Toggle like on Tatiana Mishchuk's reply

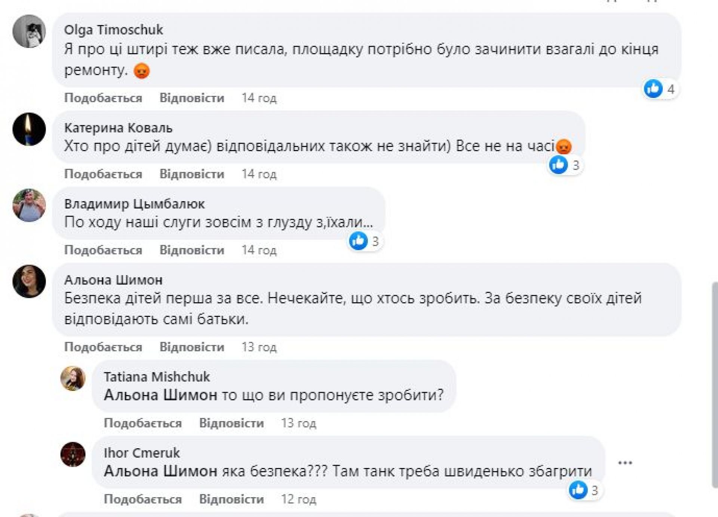(x=143, y=423)
